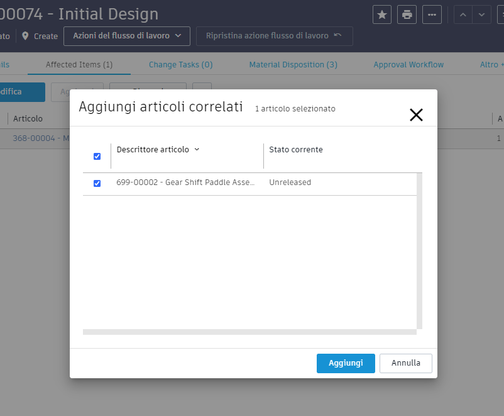Cancel the dialog with Annulla
The image size is (504, 416).
click(x=405, y=363)
